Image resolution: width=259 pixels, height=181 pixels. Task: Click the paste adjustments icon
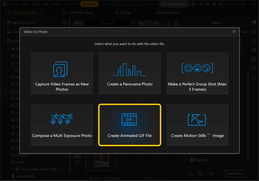click(x=200, y=174)
